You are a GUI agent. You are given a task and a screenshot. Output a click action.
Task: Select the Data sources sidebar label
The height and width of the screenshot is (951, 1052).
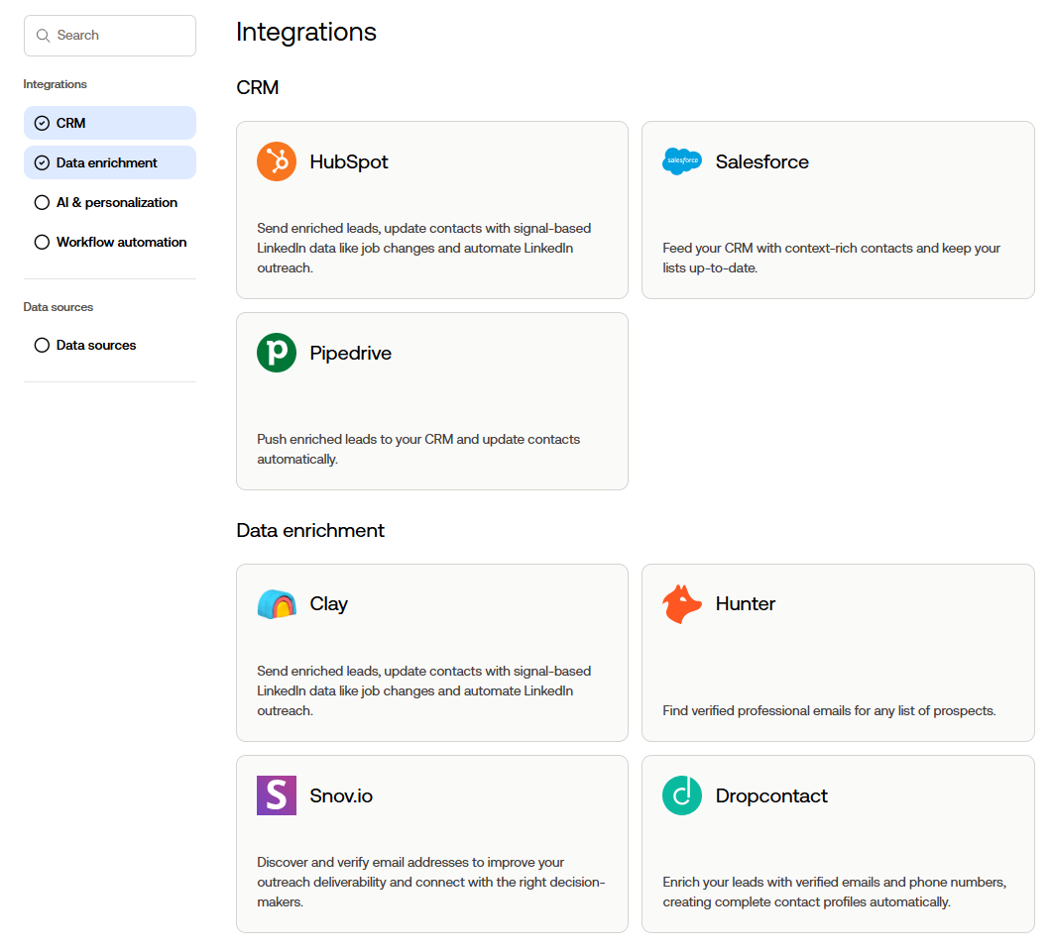click(96, 345)
